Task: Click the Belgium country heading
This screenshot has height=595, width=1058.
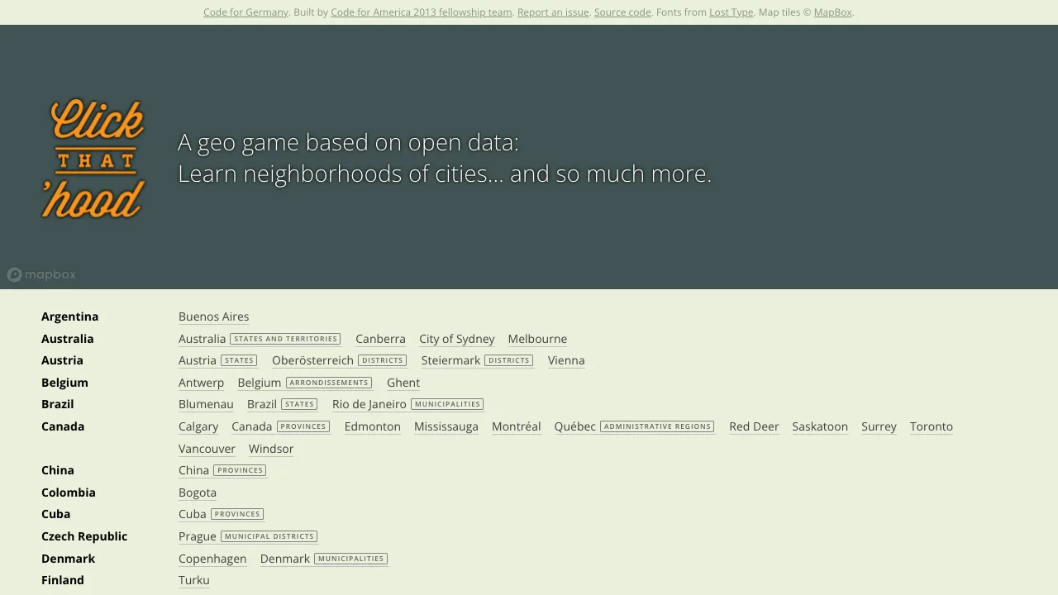Action: tap(64, 383)
